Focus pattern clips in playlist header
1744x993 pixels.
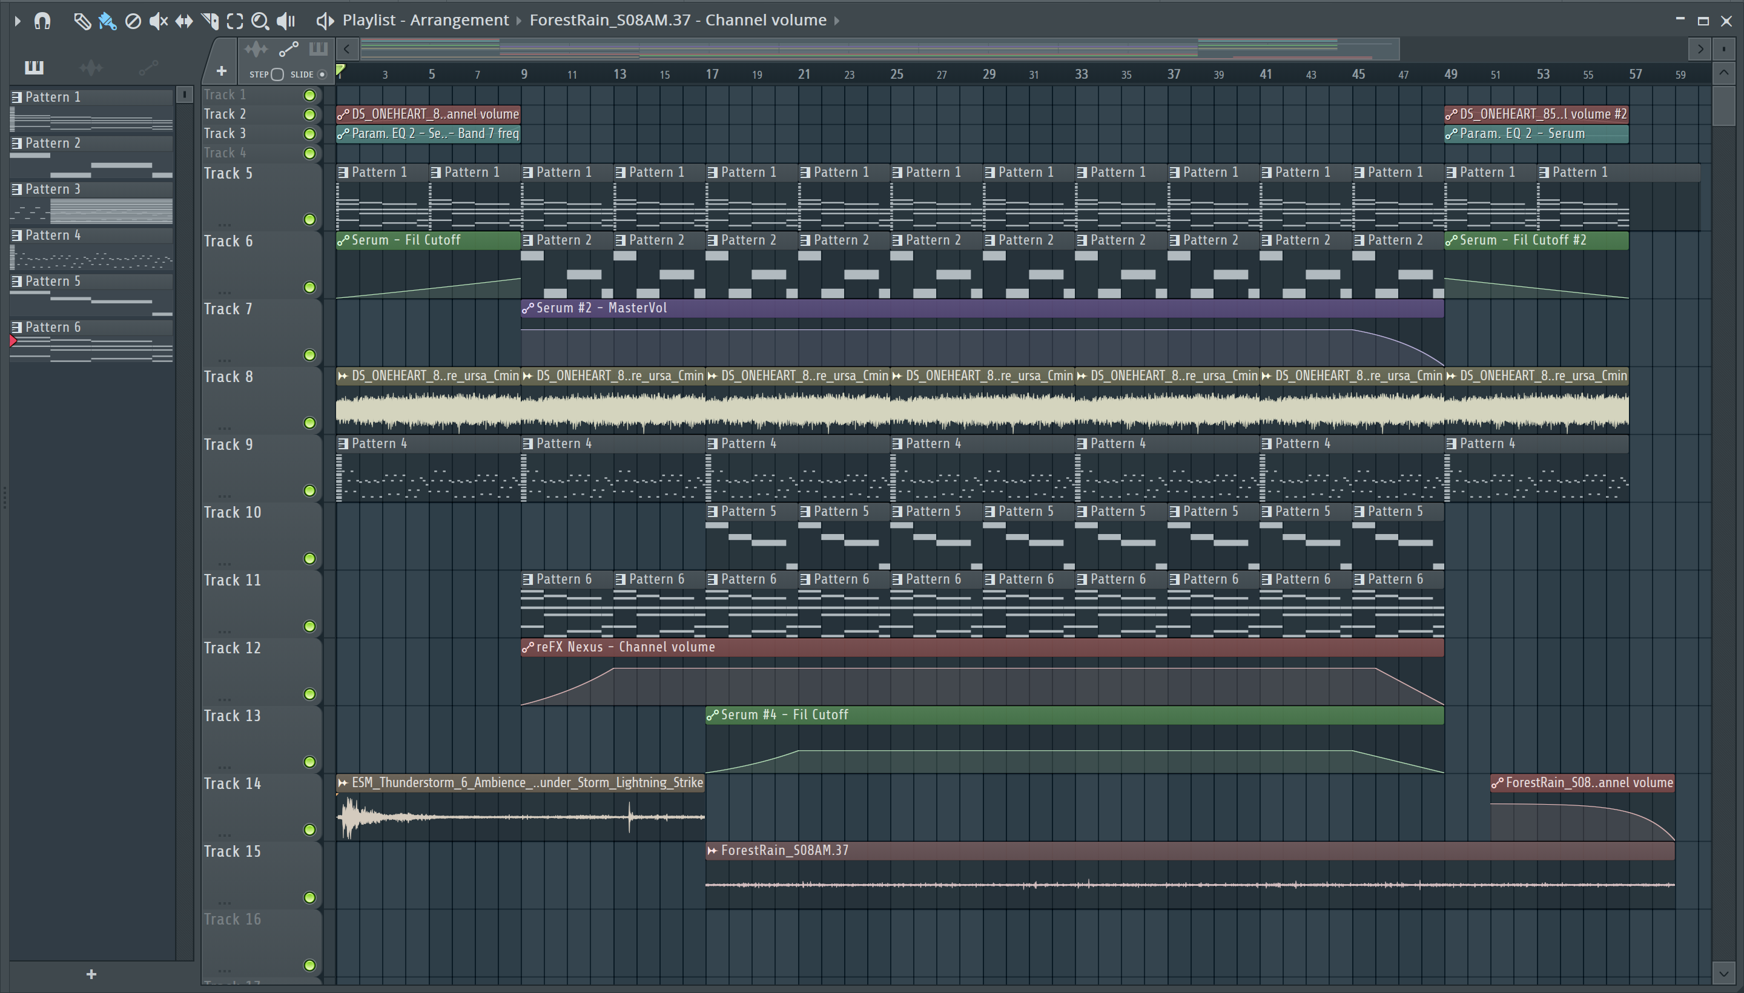(319, 49)
